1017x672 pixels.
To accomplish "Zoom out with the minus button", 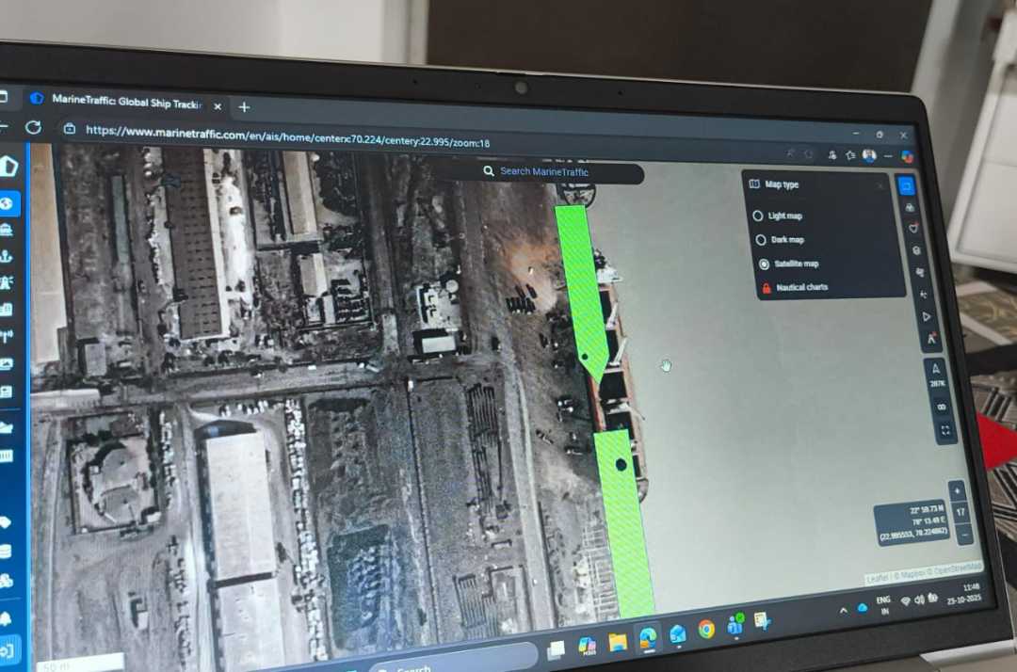I will pyautogui.click(x=963, y=535).
